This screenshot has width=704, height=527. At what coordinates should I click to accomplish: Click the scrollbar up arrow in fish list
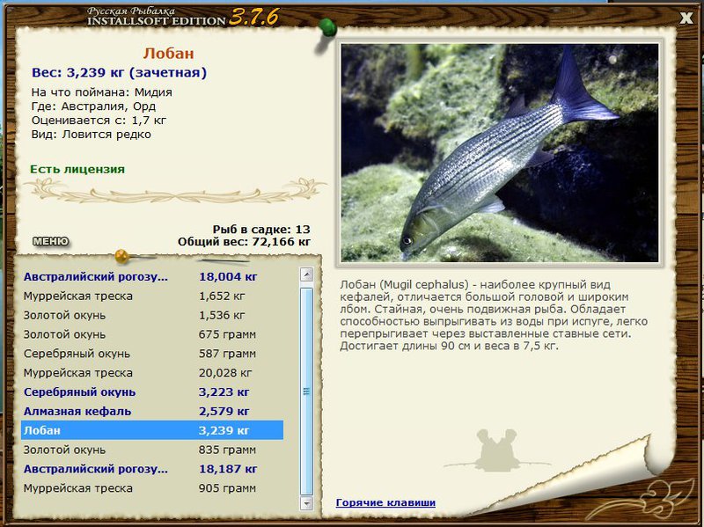point(306,274)
